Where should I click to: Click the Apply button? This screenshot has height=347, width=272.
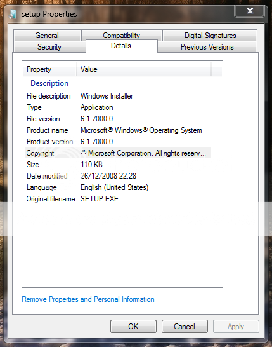coord(236,327)
